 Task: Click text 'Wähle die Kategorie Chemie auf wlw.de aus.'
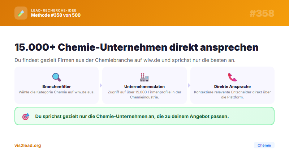57,92
